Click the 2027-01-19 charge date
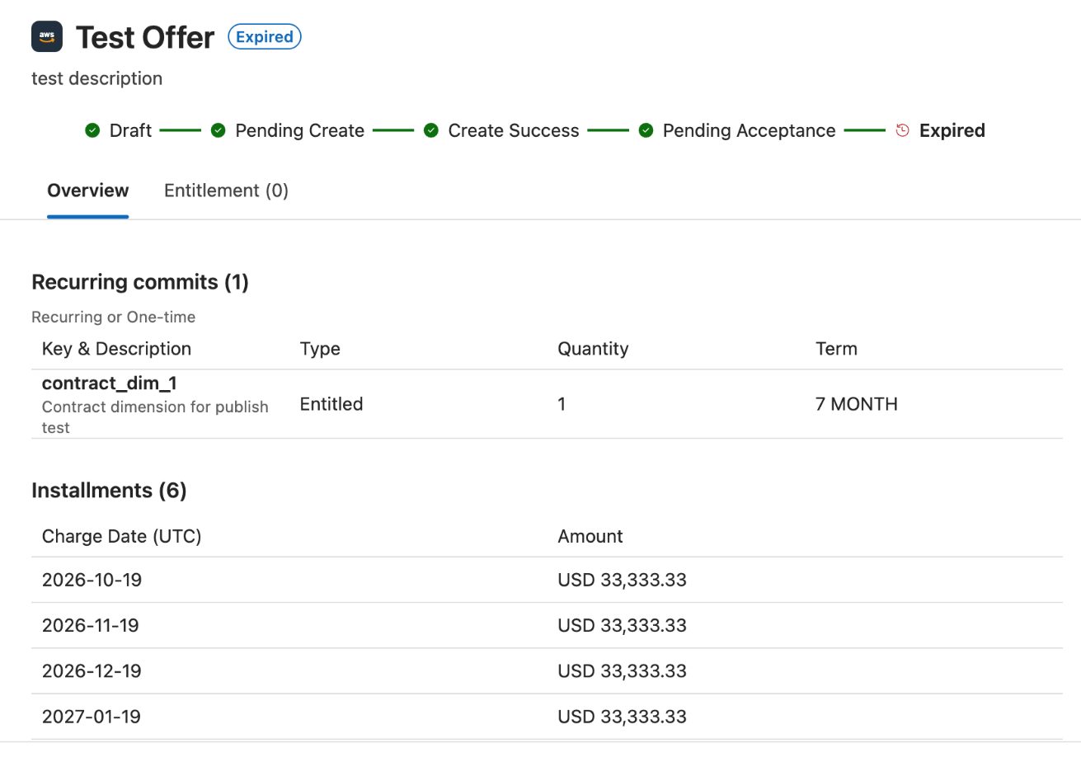The width and height of the screenshot is (1081, 762). pyautogui.click(x=92, y=717)
